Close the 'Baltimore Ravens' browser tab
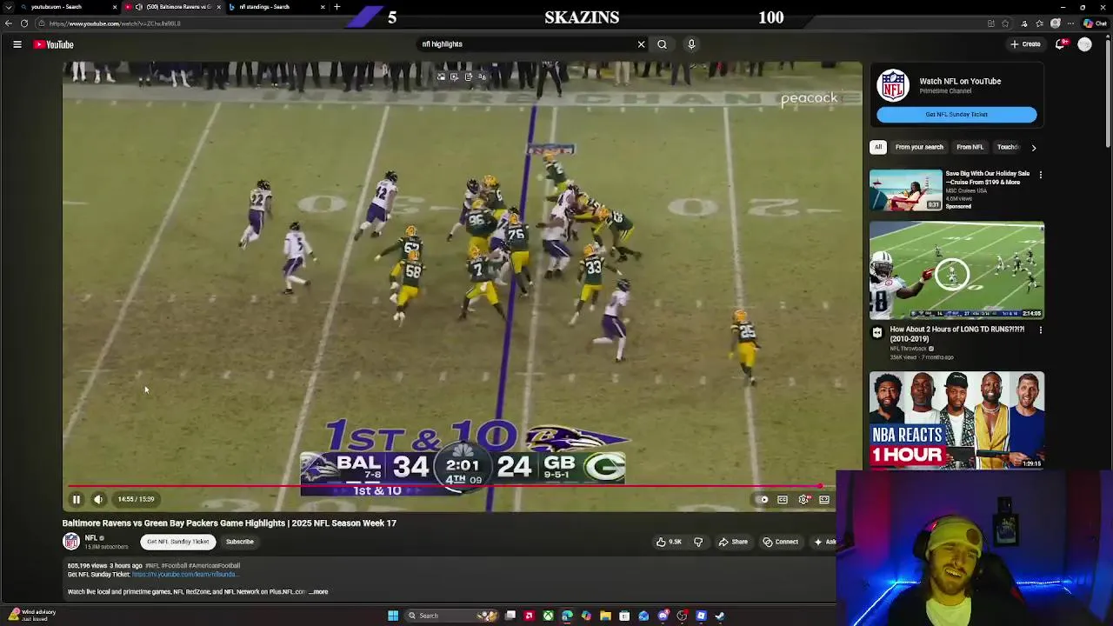This screenshot has width=1113, height=626. 219,7
